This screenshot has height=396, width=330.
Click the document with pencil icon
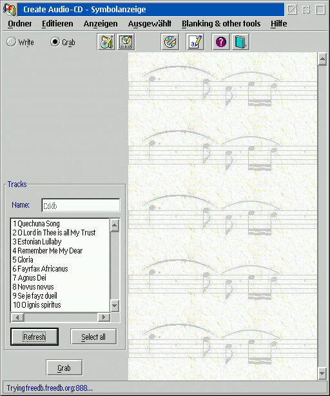tap(195, 42)
